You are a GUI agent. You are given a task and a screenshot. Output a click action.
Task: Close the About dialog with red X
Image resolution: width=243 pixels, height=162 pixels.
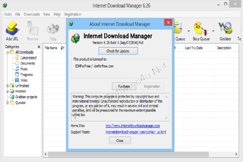point(168,23)
